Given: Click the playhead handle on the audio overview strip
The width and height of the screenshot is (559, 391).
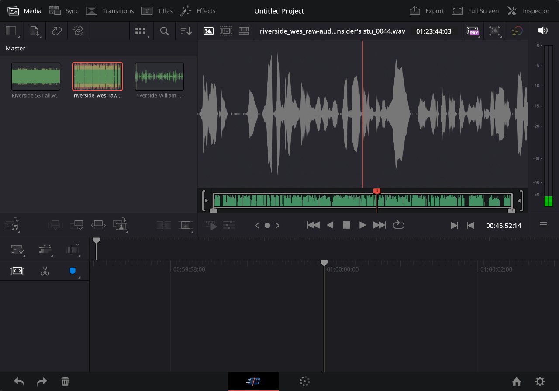Looking at the screenshot, I should [x=377, y=191].
